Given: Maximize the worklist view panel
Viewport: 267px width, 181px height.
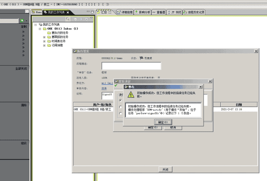Looking at the screenshot, I should tap(92, 12).
